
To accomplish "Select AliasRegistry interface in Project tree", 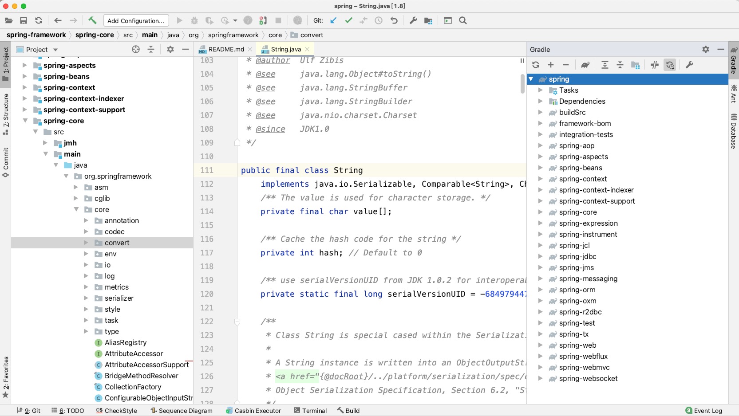I will (126, 342).
